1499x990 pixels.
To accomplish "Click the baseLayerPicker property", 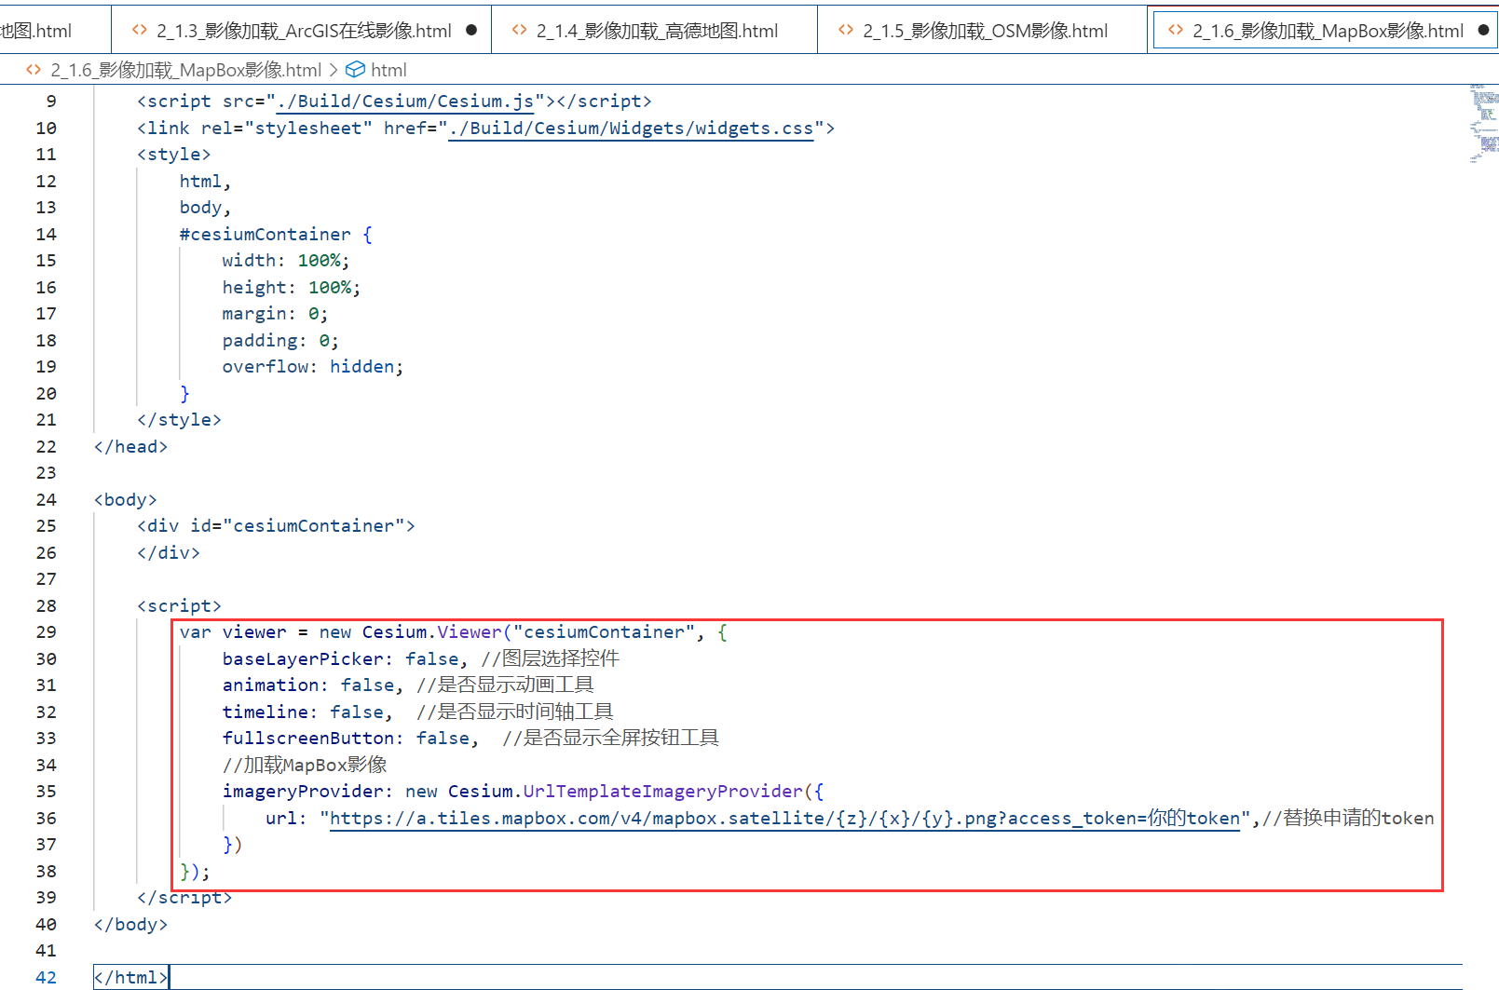I will point(303,659).
